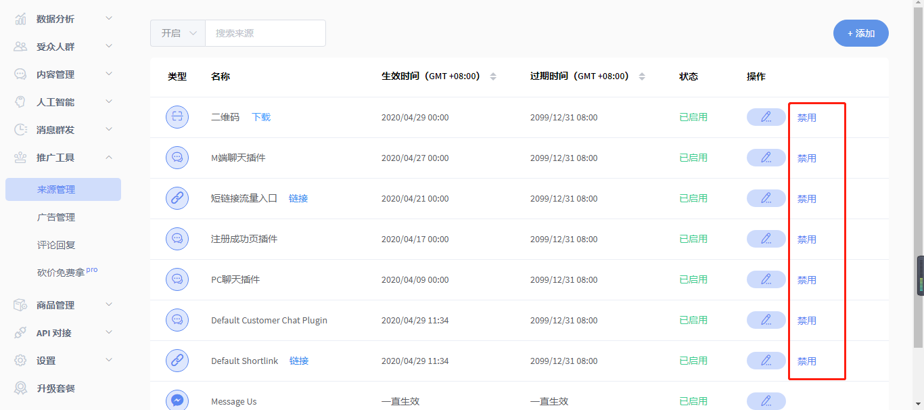
Task: Edit the Default Shortlink with pencil button
Action: coord(766,361)
